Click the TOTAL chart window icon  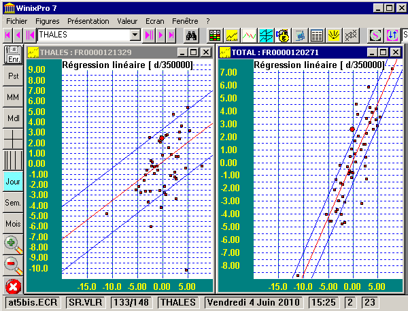coord(225,52)
